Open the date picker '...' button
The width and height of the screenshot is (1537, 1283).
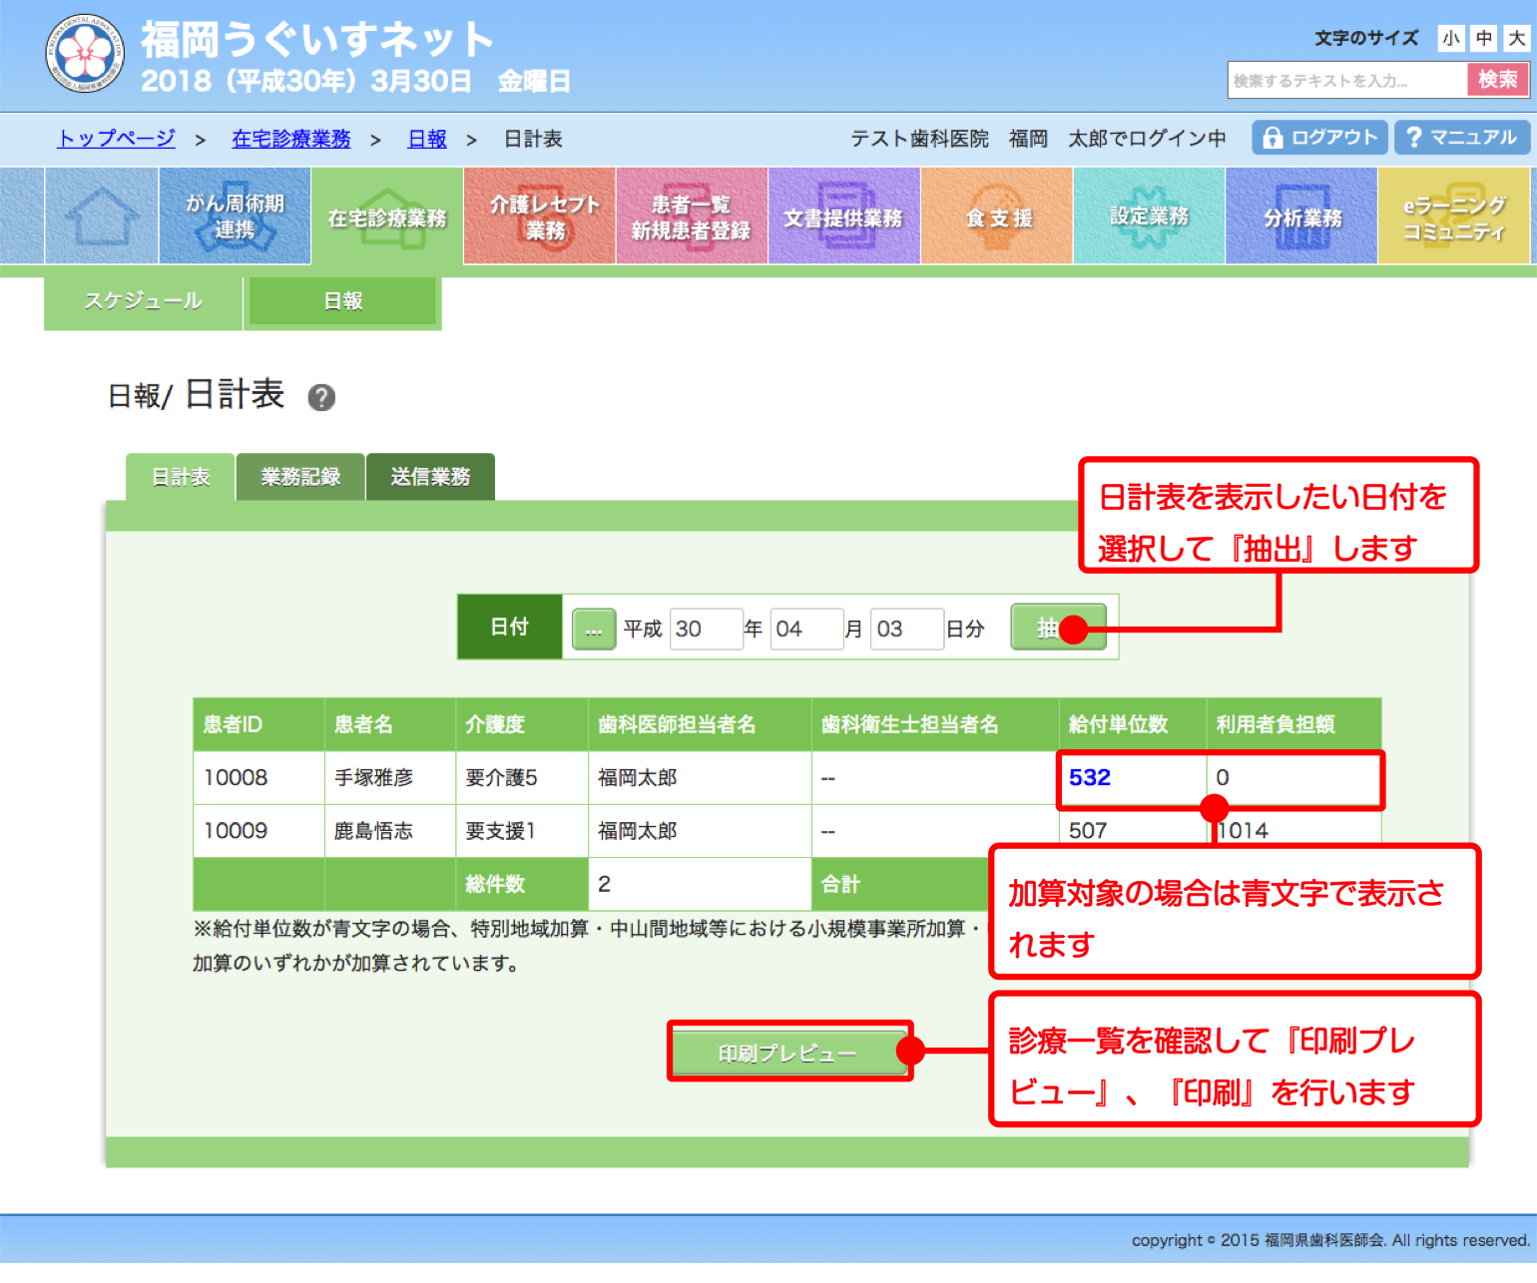tap(594, 630)
